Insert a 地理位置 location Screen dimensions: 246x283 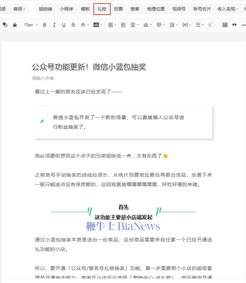coord(156,9)
